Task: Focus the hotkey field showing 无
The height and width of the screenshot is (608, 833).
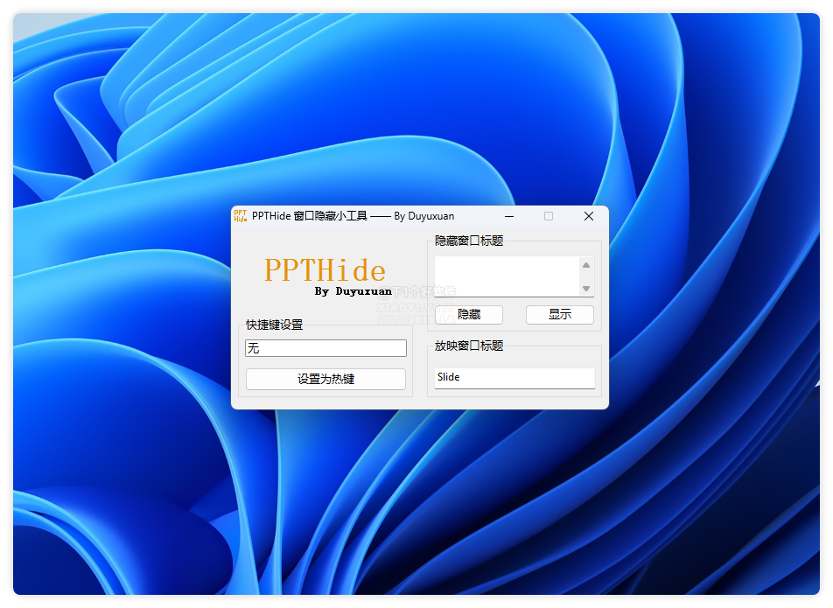Action: 325,348
